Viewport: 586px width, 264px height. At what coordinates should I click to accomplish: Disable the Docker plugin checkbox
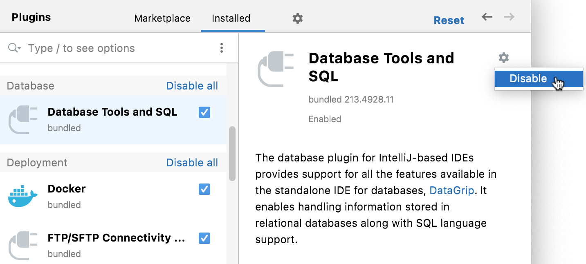tap(204, 189)
